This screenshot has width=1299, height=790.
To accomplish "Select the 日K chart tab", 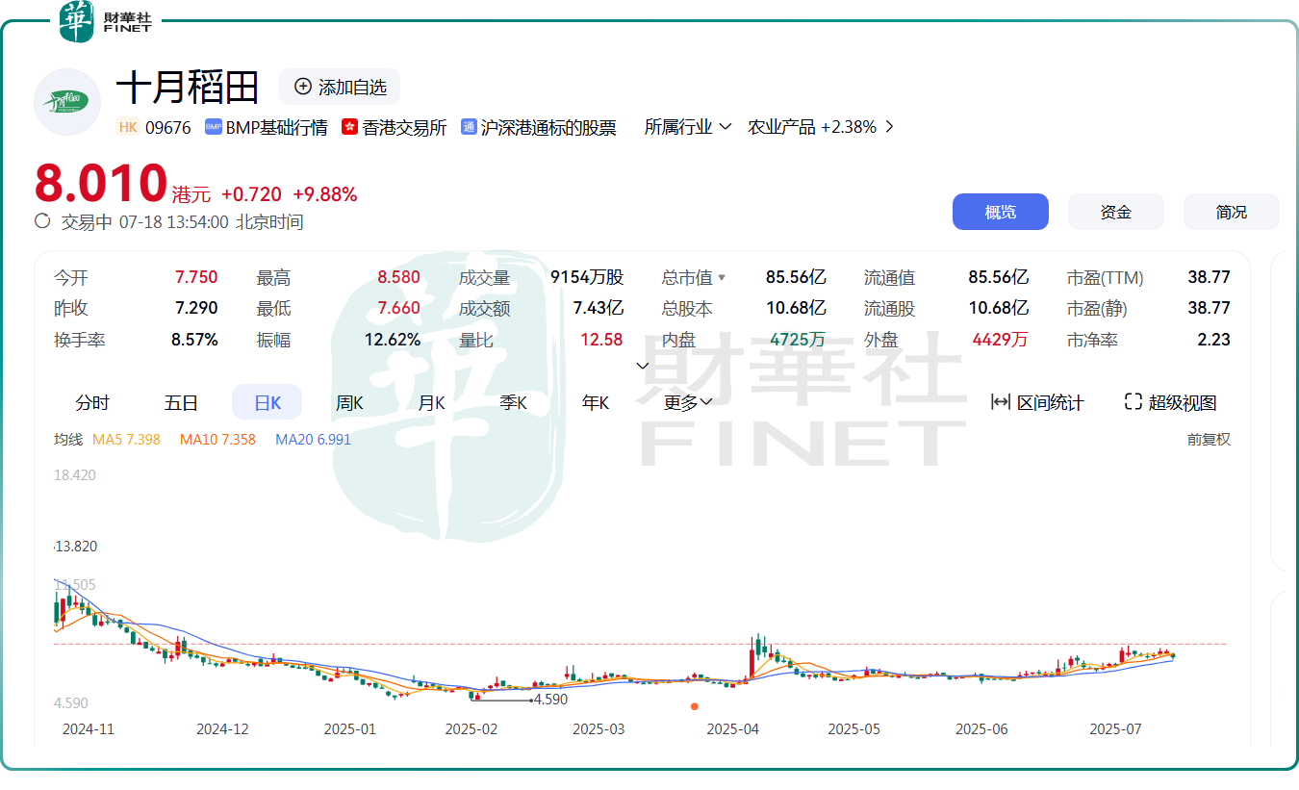I will pos(267,402).
